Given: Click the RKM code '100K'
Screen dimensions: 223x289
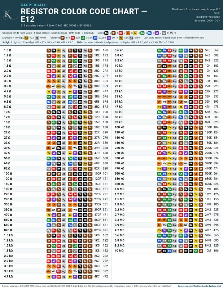Looking at the screenshot, I should click(208, 127).
